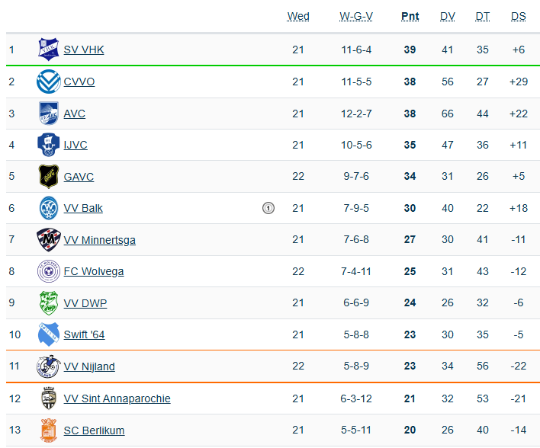The image size is (540, 448).
Task: Click the IJVC club badge
Action: [49, 145]
